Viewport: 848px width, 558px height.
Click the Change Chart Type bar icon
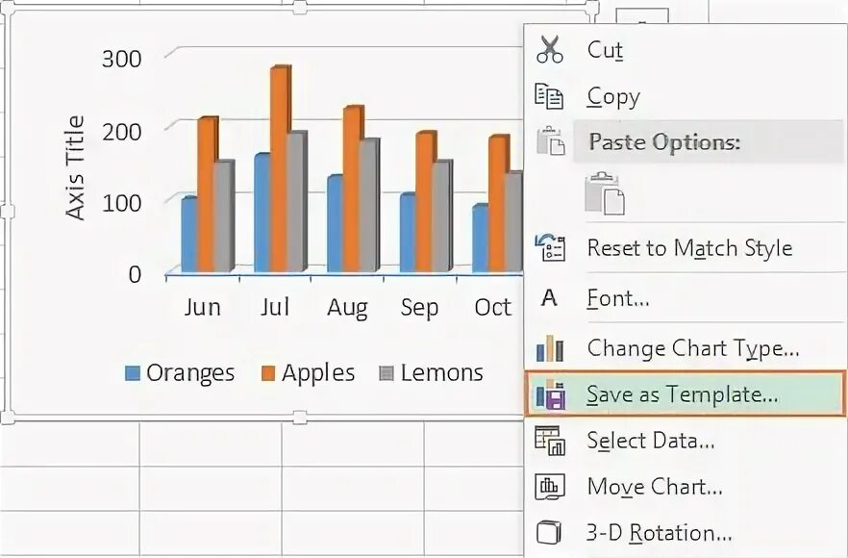point(550,348)
